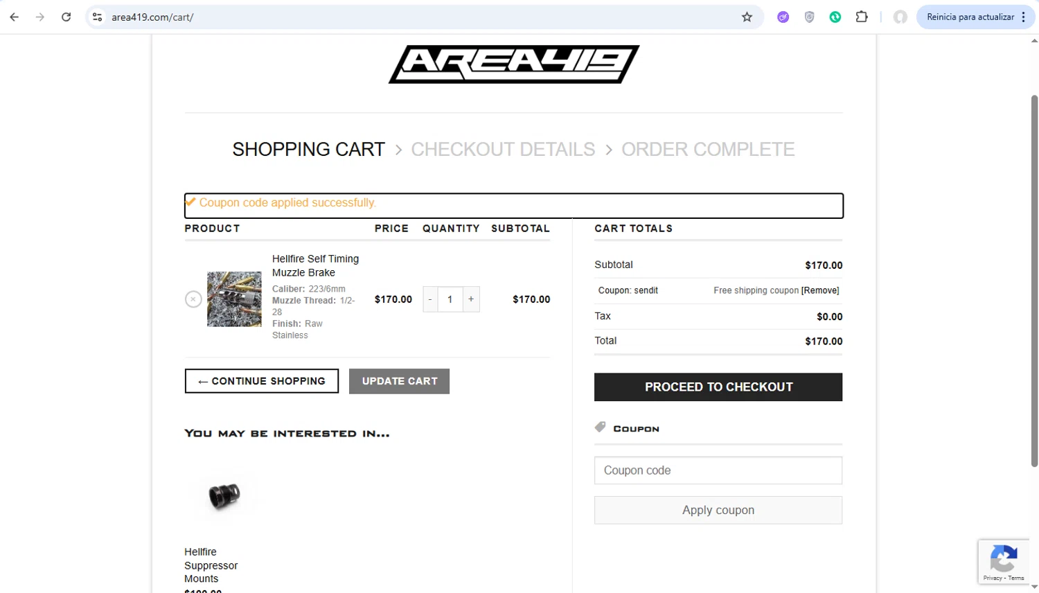The height and width of the screenshot is (593, 1039).
Task: Select the Shopping Cart step
Action: tap(308, 149)
